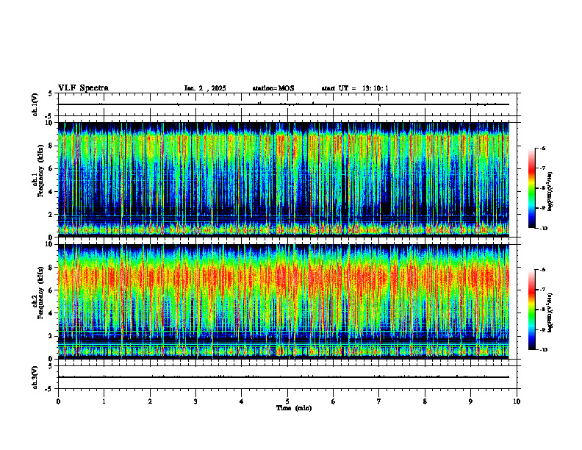Click the -9 label on ch.2 color bar

pyautogui.click(x=542, y=329)
